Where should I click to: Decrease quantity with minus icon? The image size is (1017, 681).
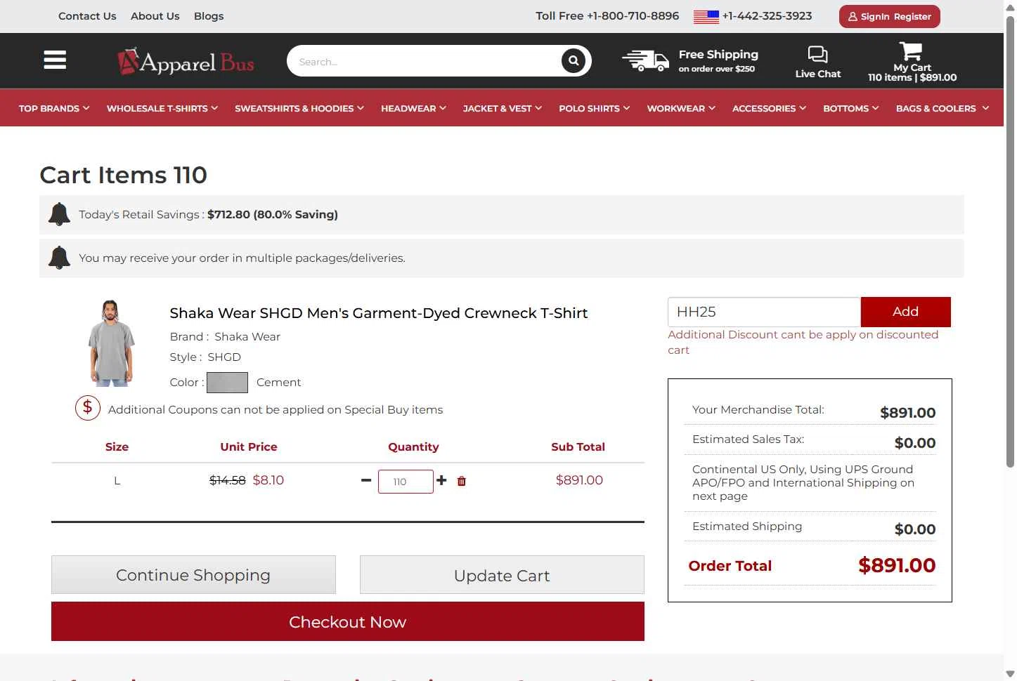click(x=366, y=481)
